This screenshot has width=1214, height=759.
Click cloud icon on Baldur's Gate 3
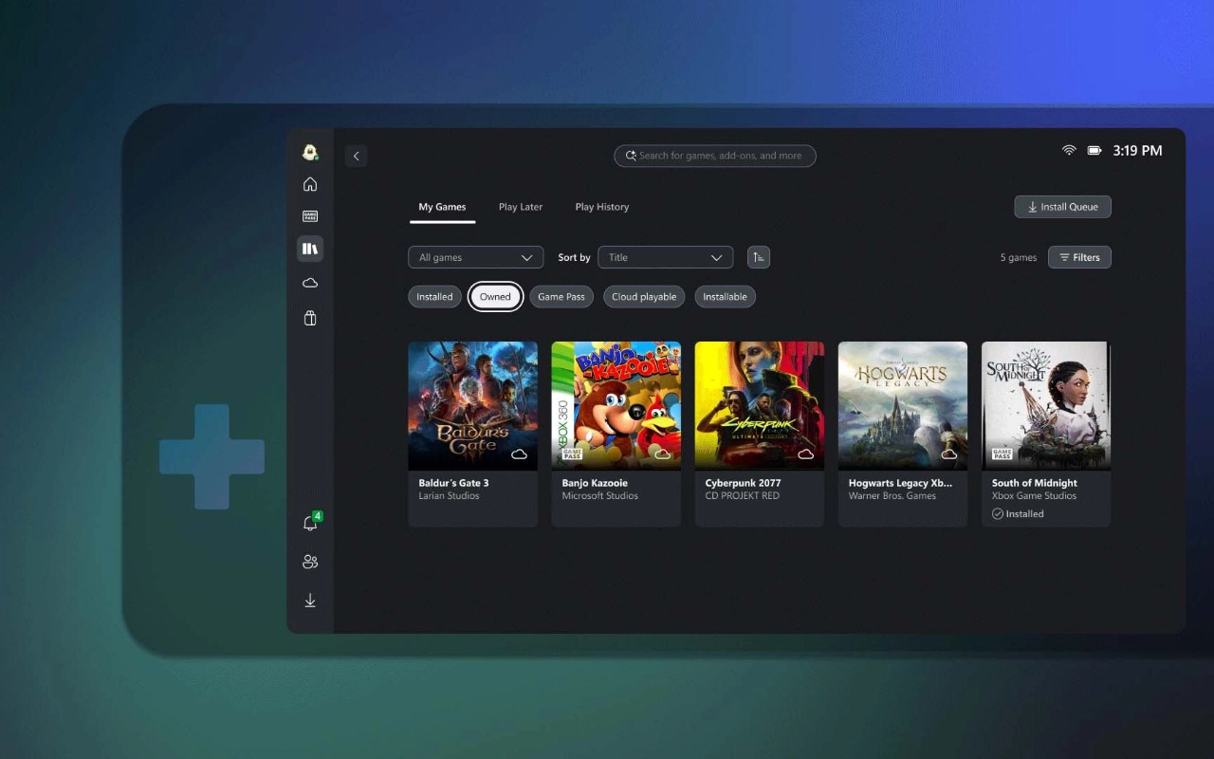click(520, 454)
